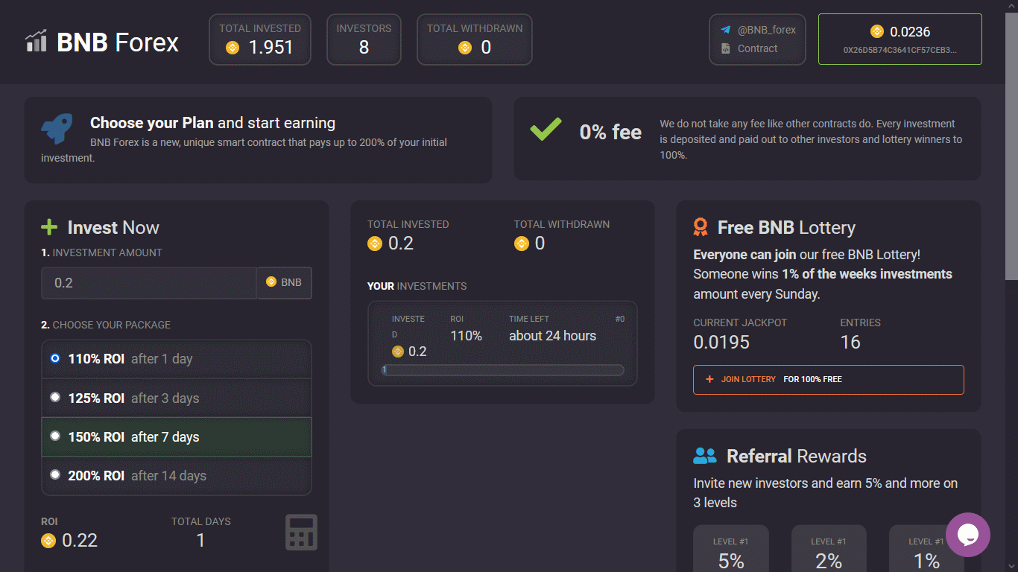1018x572 pixels.
Task: Select the 200% ROI after 14 days package
Action: coord(177,475)
